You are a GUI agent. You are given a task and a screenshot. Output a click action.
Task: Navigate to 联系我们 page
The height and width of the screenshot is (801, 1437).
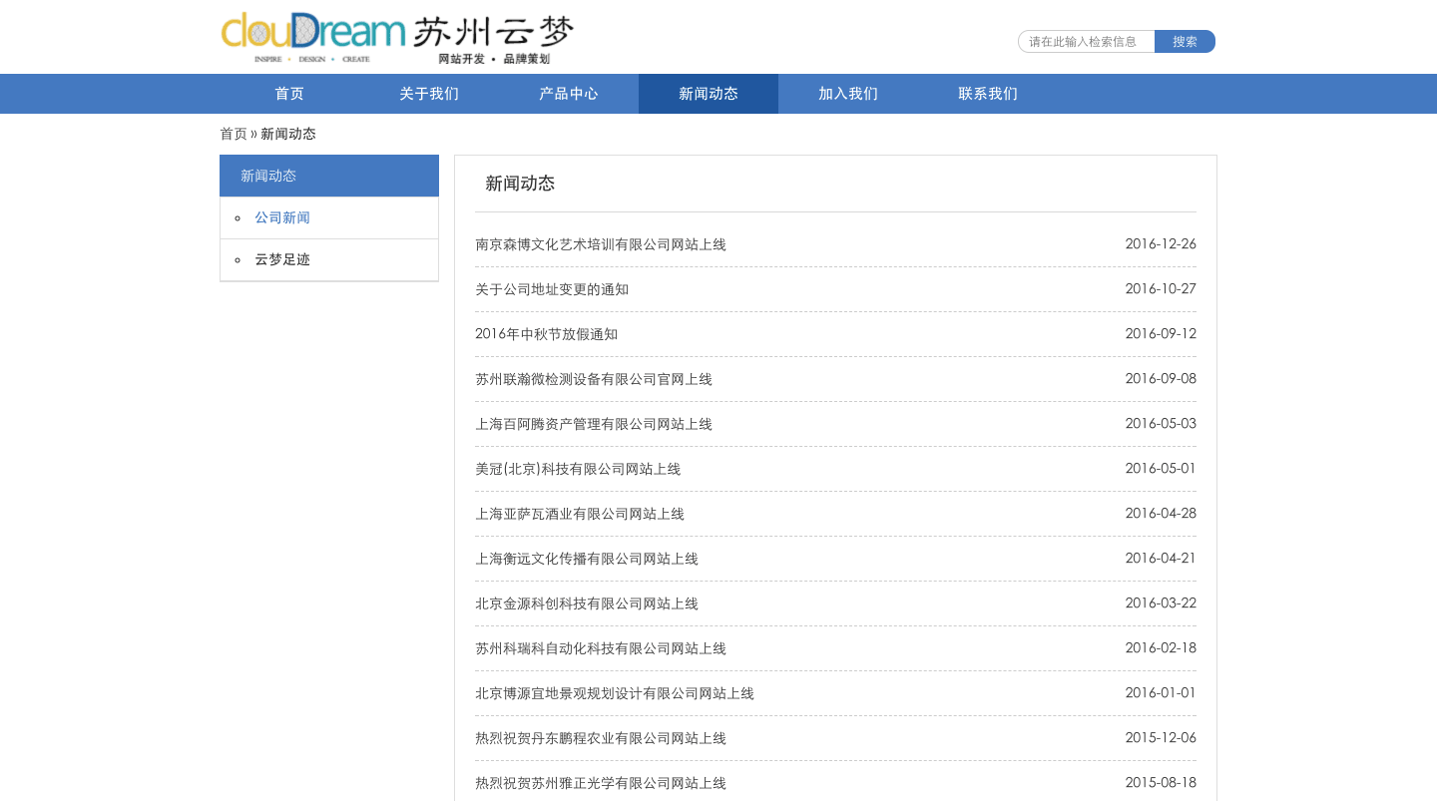click(x=988, y=94)
